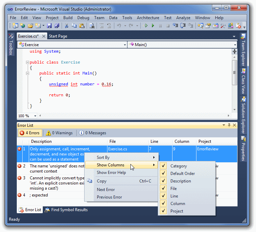Collapse the Main() method block
This screenshot has height=232, width=256.
(x=27, y=73)
